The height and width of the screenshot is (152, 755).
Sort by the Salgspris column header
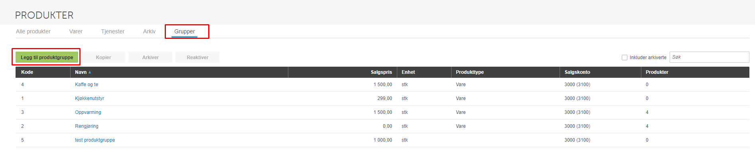pos(381,72)
